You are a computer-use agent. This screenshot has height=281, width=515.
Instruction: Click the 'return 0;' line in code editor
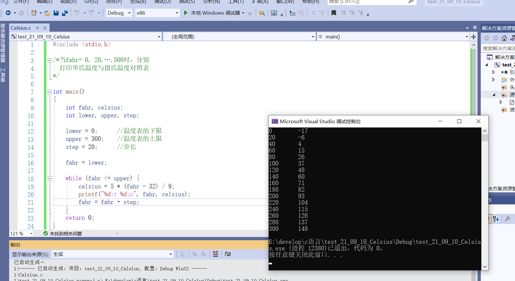tap(80, 218)
